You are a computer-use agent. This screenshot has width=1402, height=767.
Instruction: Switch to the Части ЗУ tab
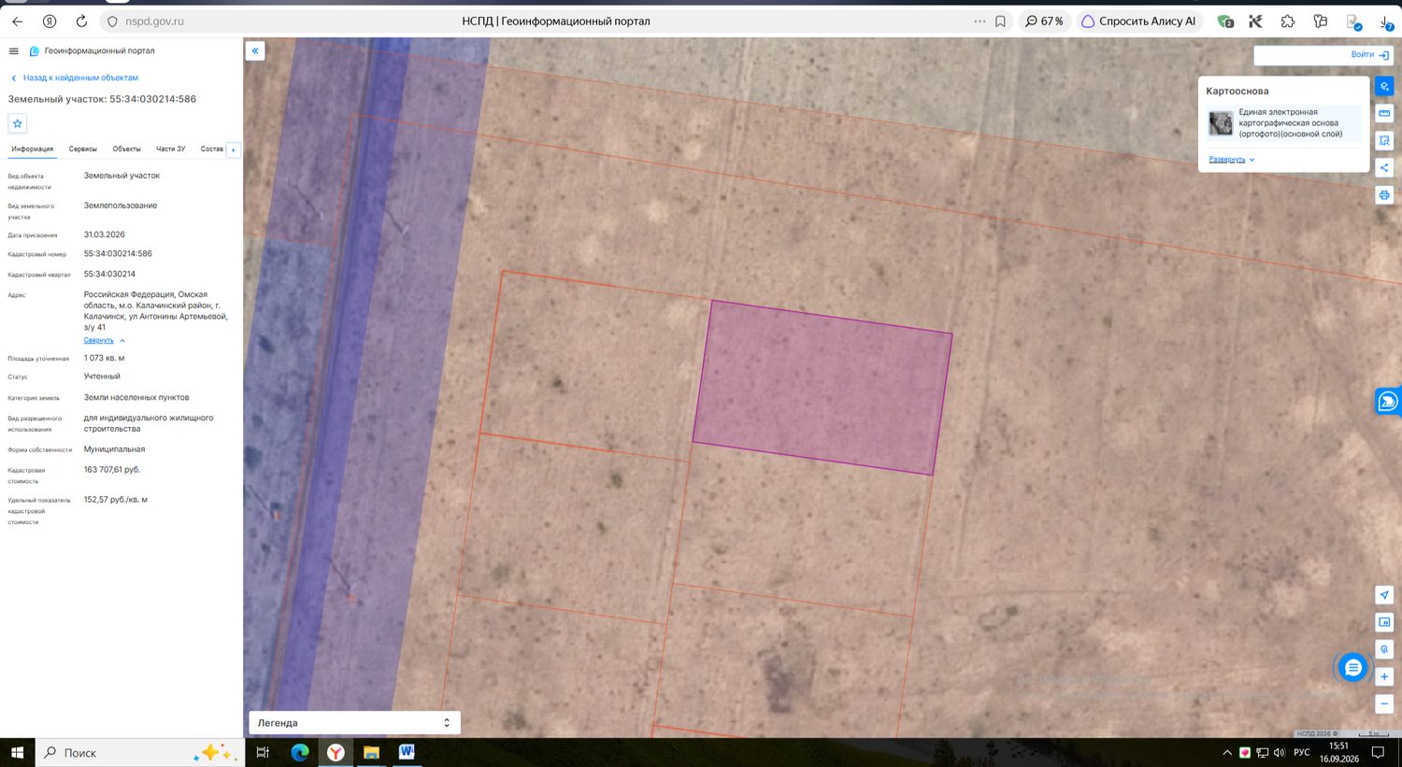(x=170, y=149)
